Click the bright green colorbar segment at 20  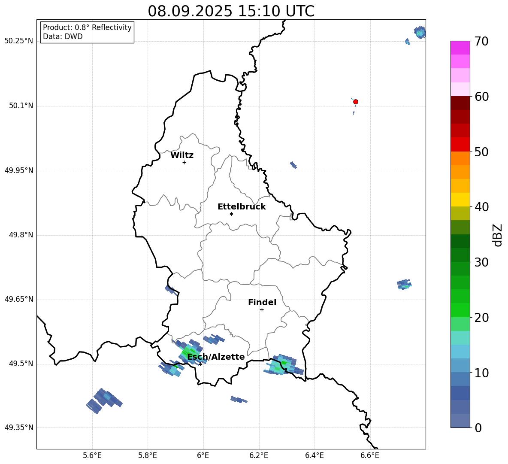pyautogui.click(x=460, y=310)
